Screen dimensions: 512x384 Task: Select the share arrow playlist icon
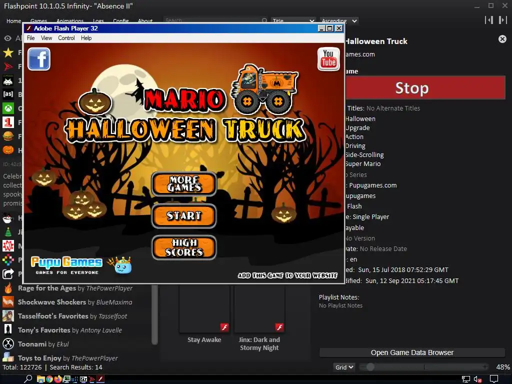(x=8, y=273)
